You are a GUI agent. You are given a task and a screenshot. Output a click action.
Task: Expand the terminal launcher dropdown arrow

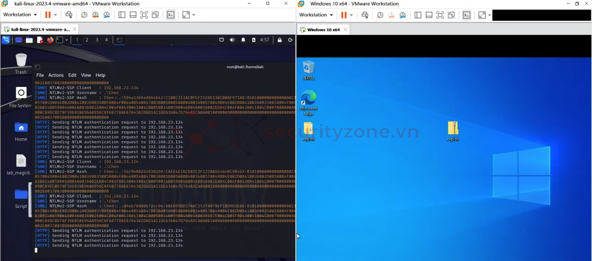[66, 40]
